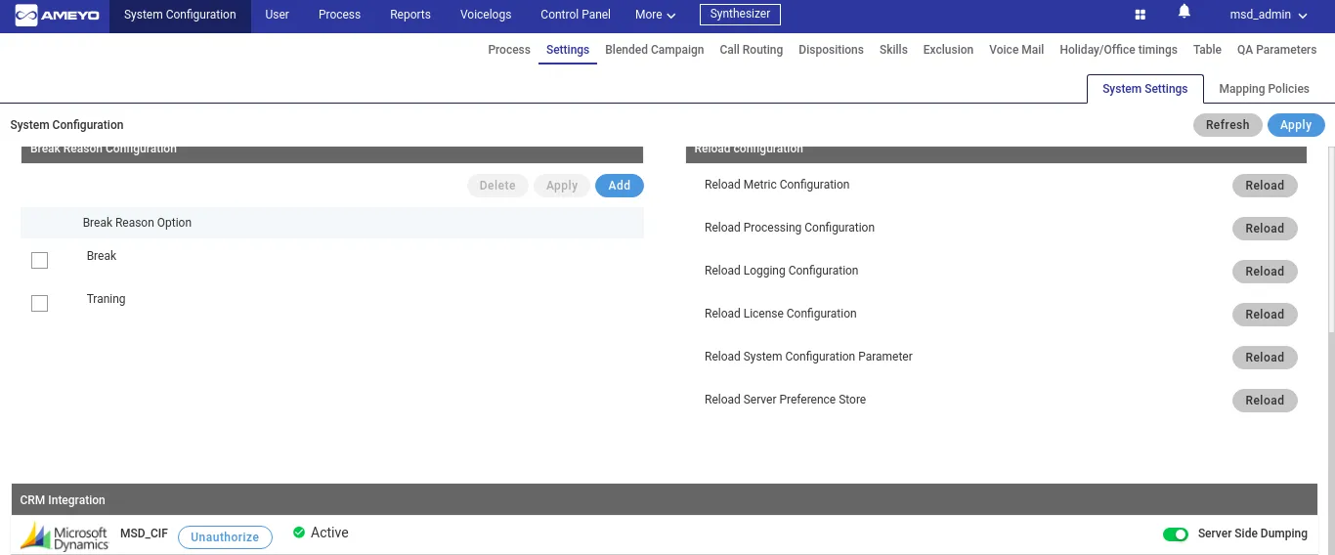1335x555 pixels.
Task: Expand the More menu dropdown
Action: 655,15
